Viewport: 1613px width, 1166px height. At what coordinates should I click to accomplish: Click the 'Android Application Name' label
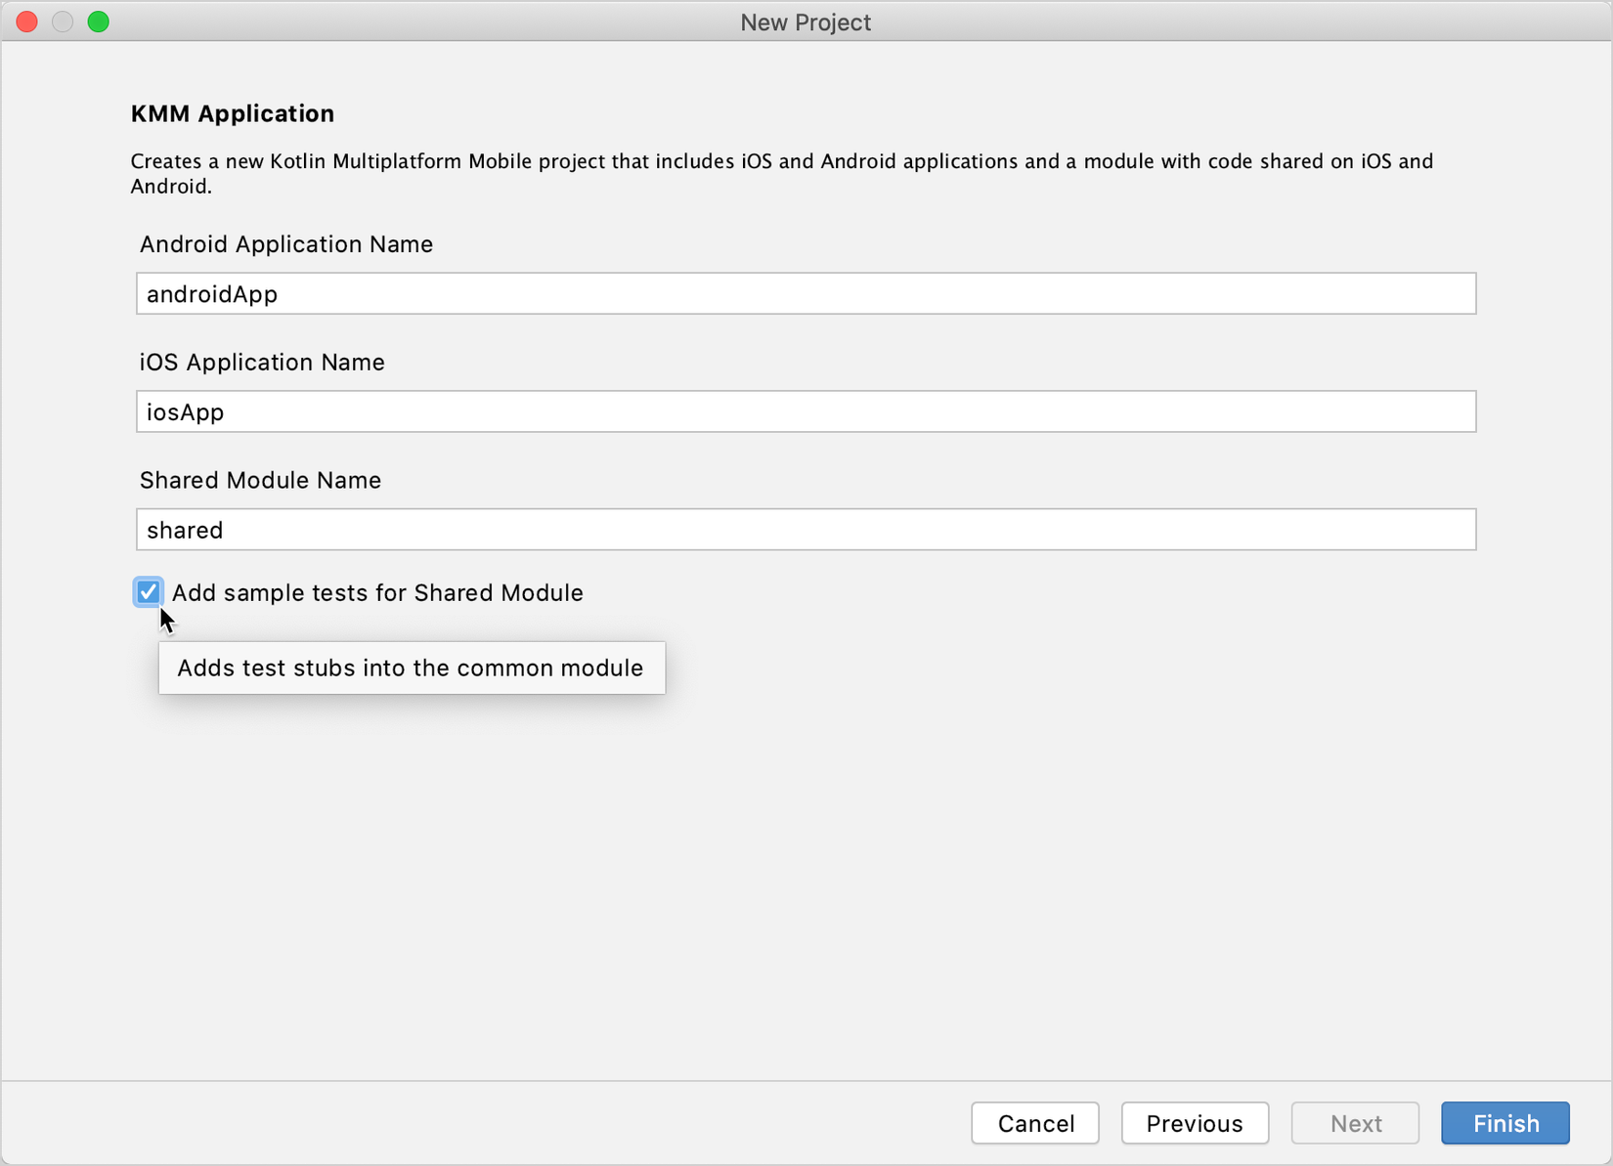click(285, 244)
